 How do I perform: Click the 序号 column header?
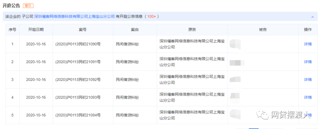[12, 30]
